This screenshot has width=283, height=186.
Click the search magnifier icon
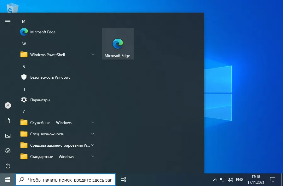click(21, 179)
